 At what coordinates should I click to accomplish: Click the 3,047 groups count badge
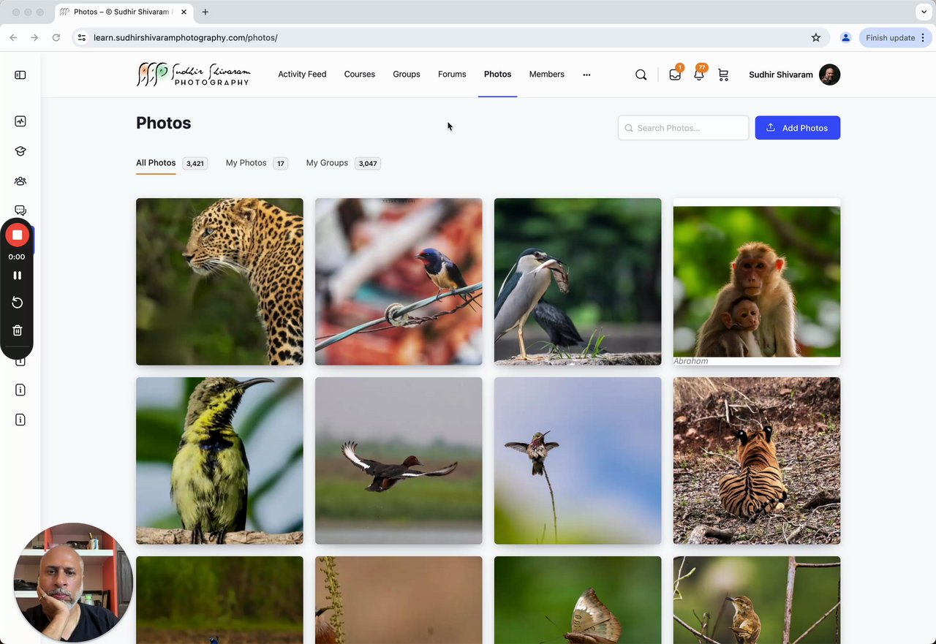click(x=368, y=164)
